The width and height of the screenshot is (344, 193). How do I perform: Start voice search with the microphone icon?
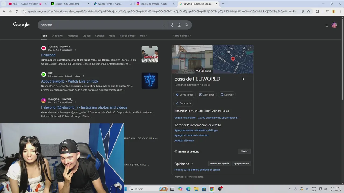(x=172, y=25)
